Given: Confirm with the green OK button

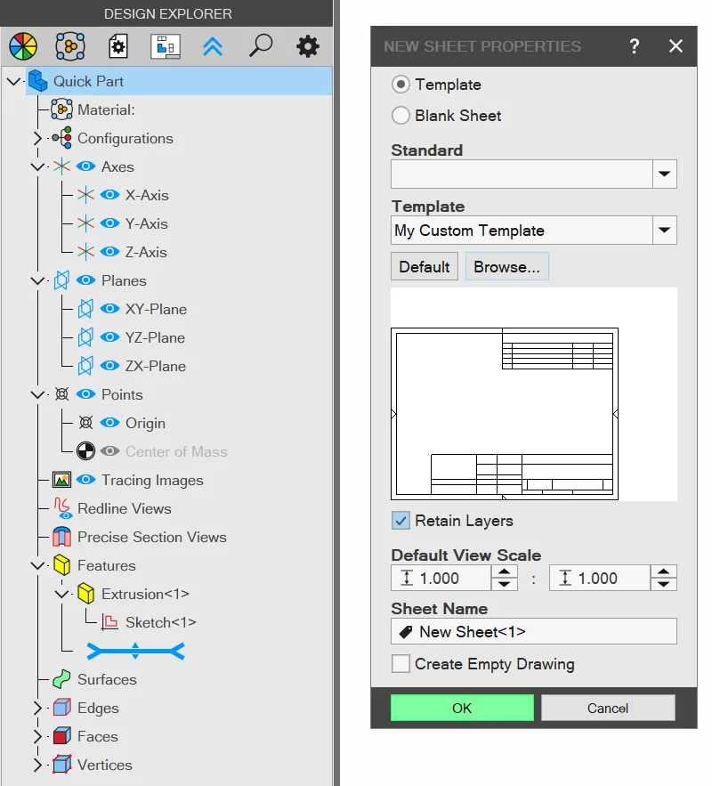Looking at the screenshot, I should click(x=462, y=708).
